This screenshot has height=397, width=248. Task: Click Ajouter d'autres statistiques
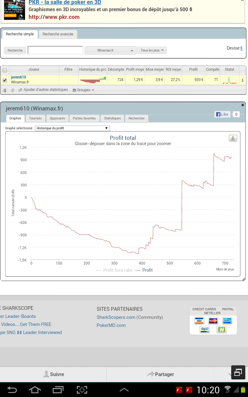tap(43, 90)
